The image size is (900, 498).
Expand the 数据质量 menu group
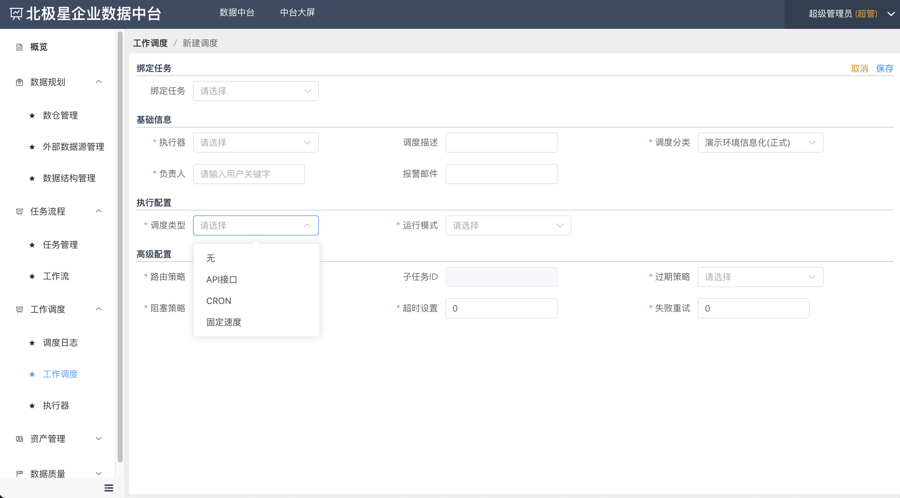[99, 473]
